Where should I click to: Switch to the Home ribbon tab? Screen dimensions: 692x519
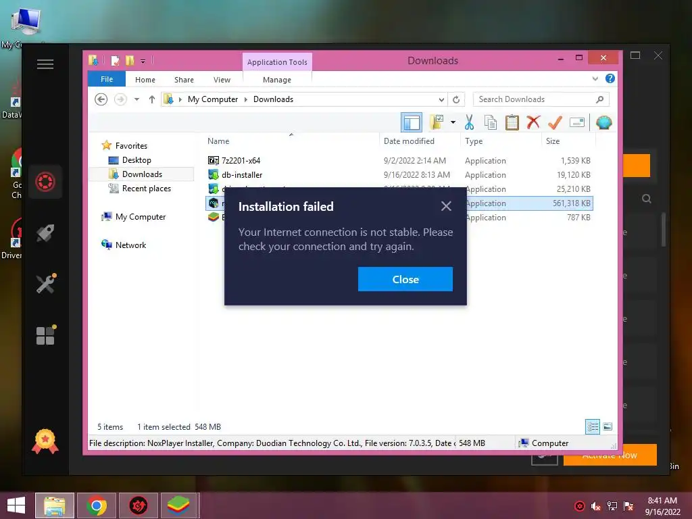(x=145, y=80)
